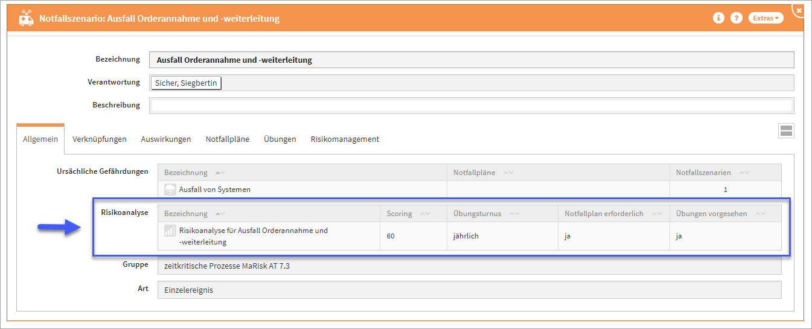Image resolution: width=812 pixels, height=329 pixels.
Task: Sort Risikoanalyse table by Bezeichnung arrows
Action: click(x=220, y=214)
